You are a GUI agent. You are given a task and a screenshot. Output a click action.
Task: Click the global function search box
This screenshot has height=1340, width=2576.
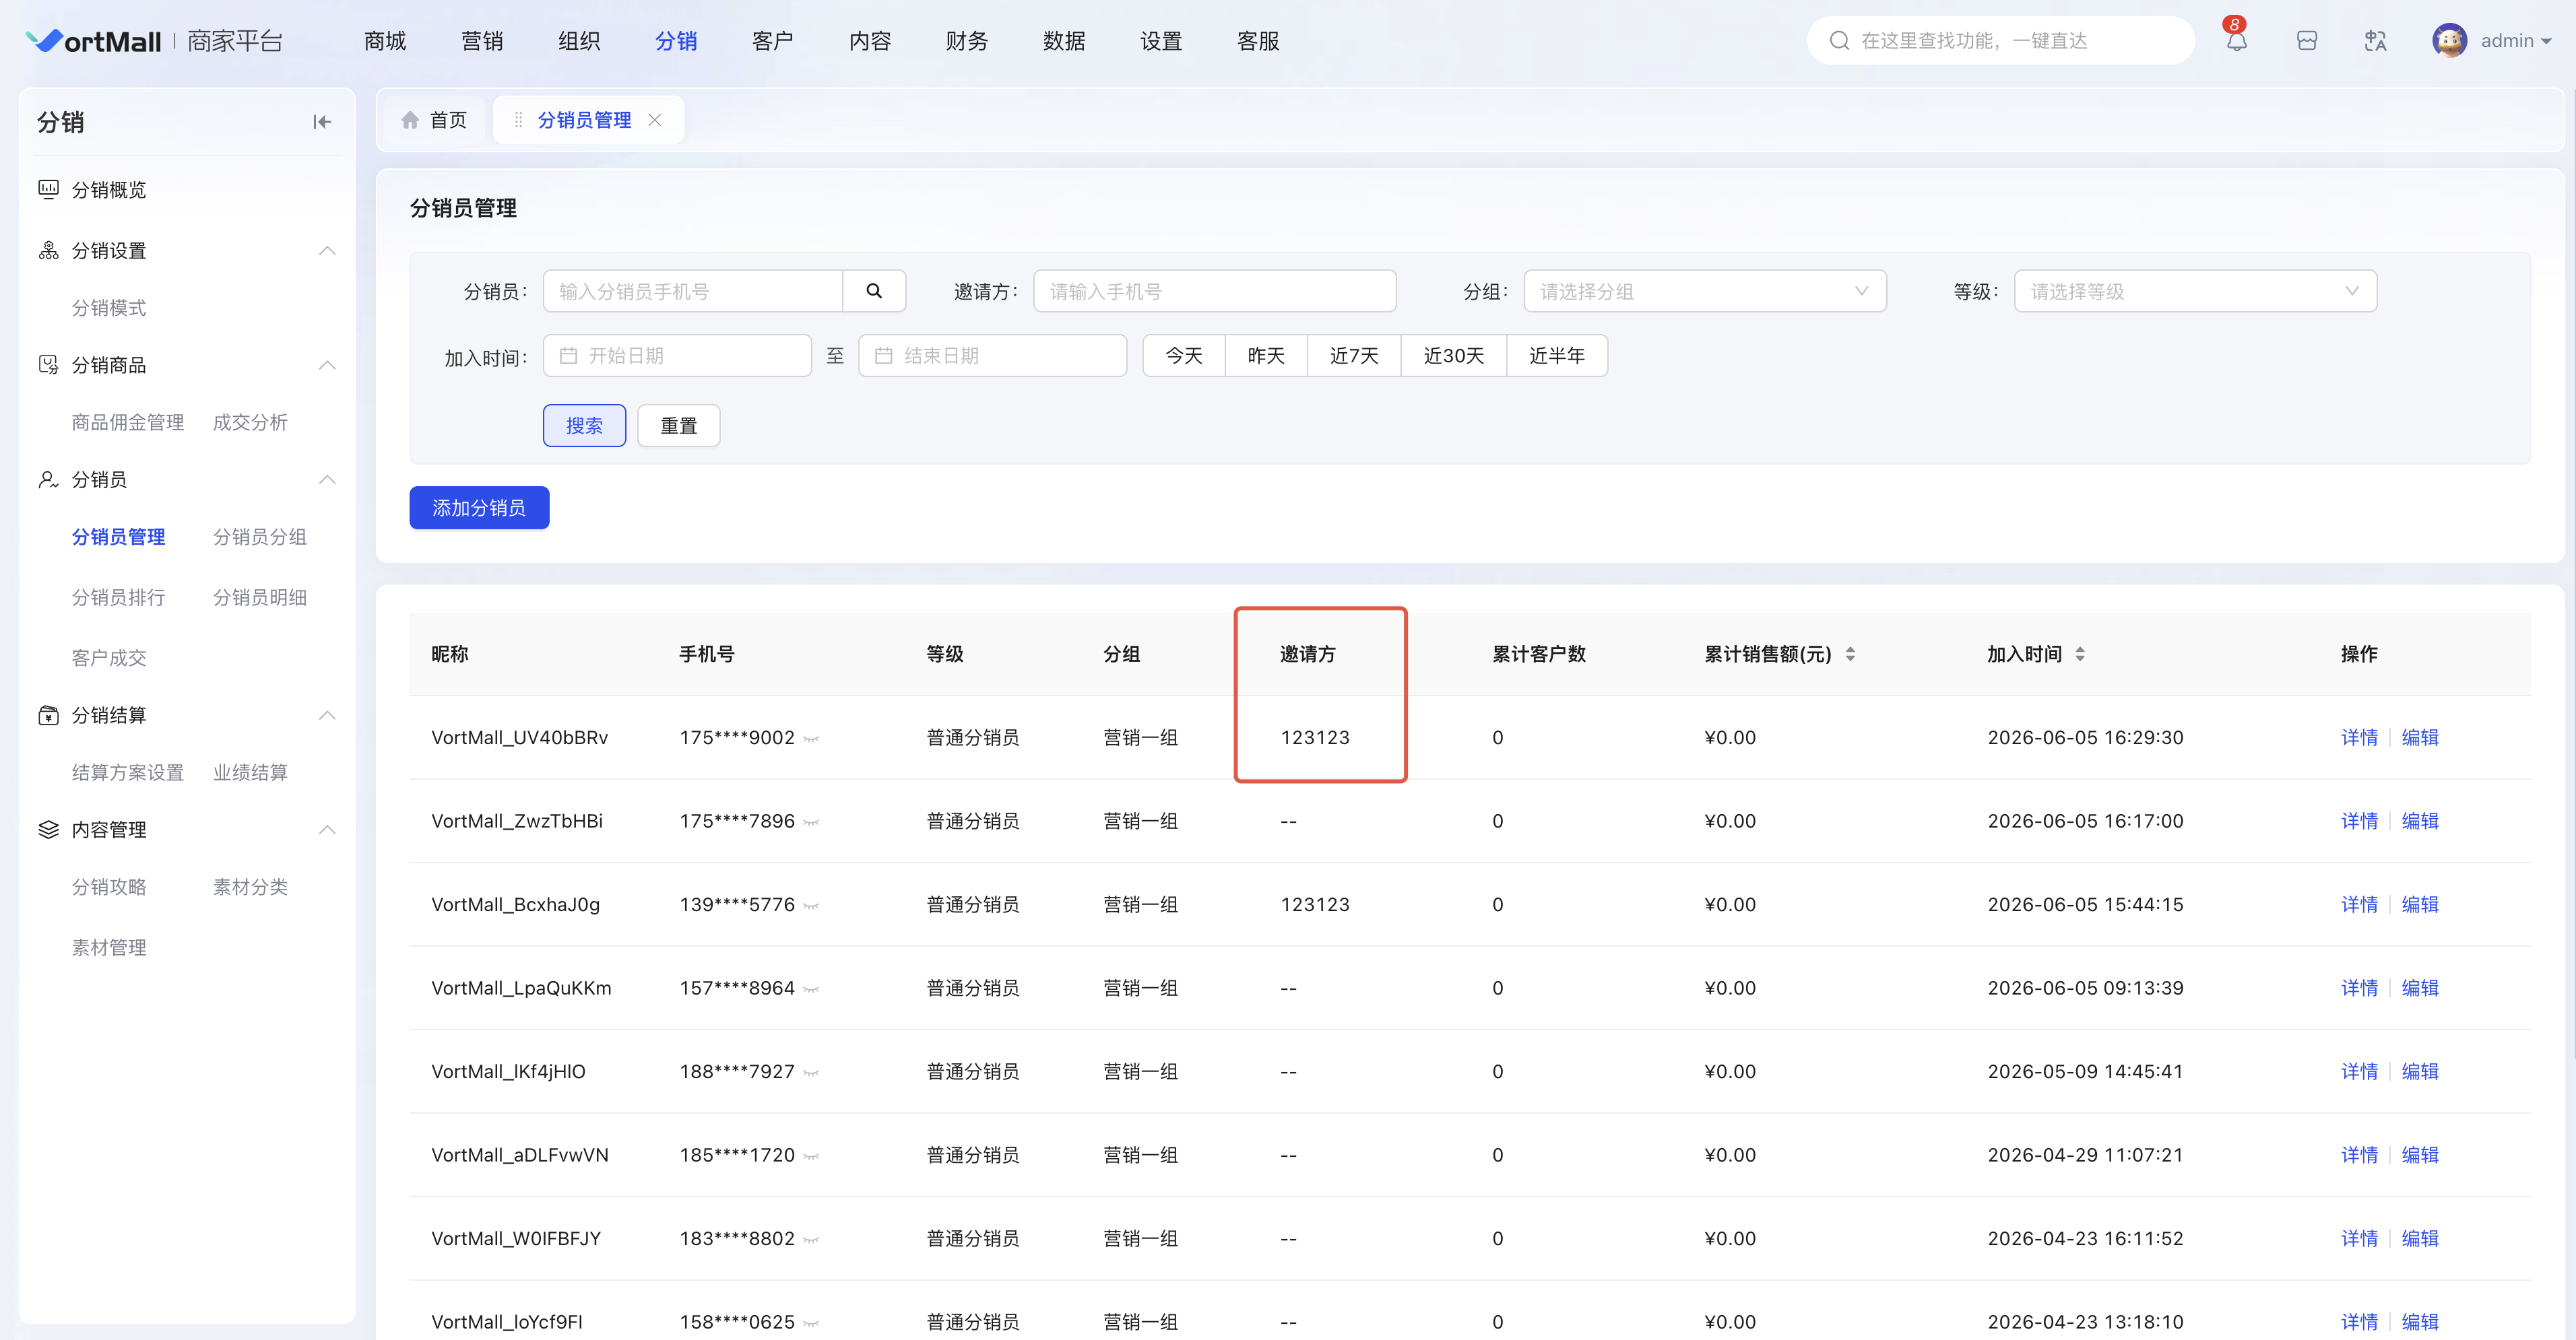click(2001, 41)
